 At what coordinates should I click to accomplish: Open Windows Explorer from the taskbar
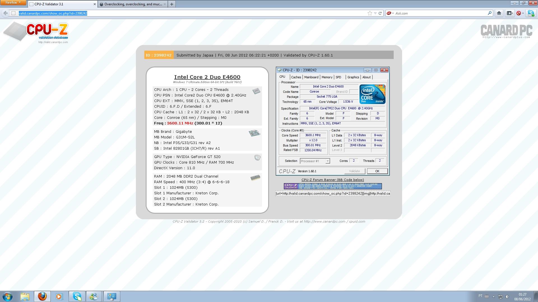click(25, 296)
